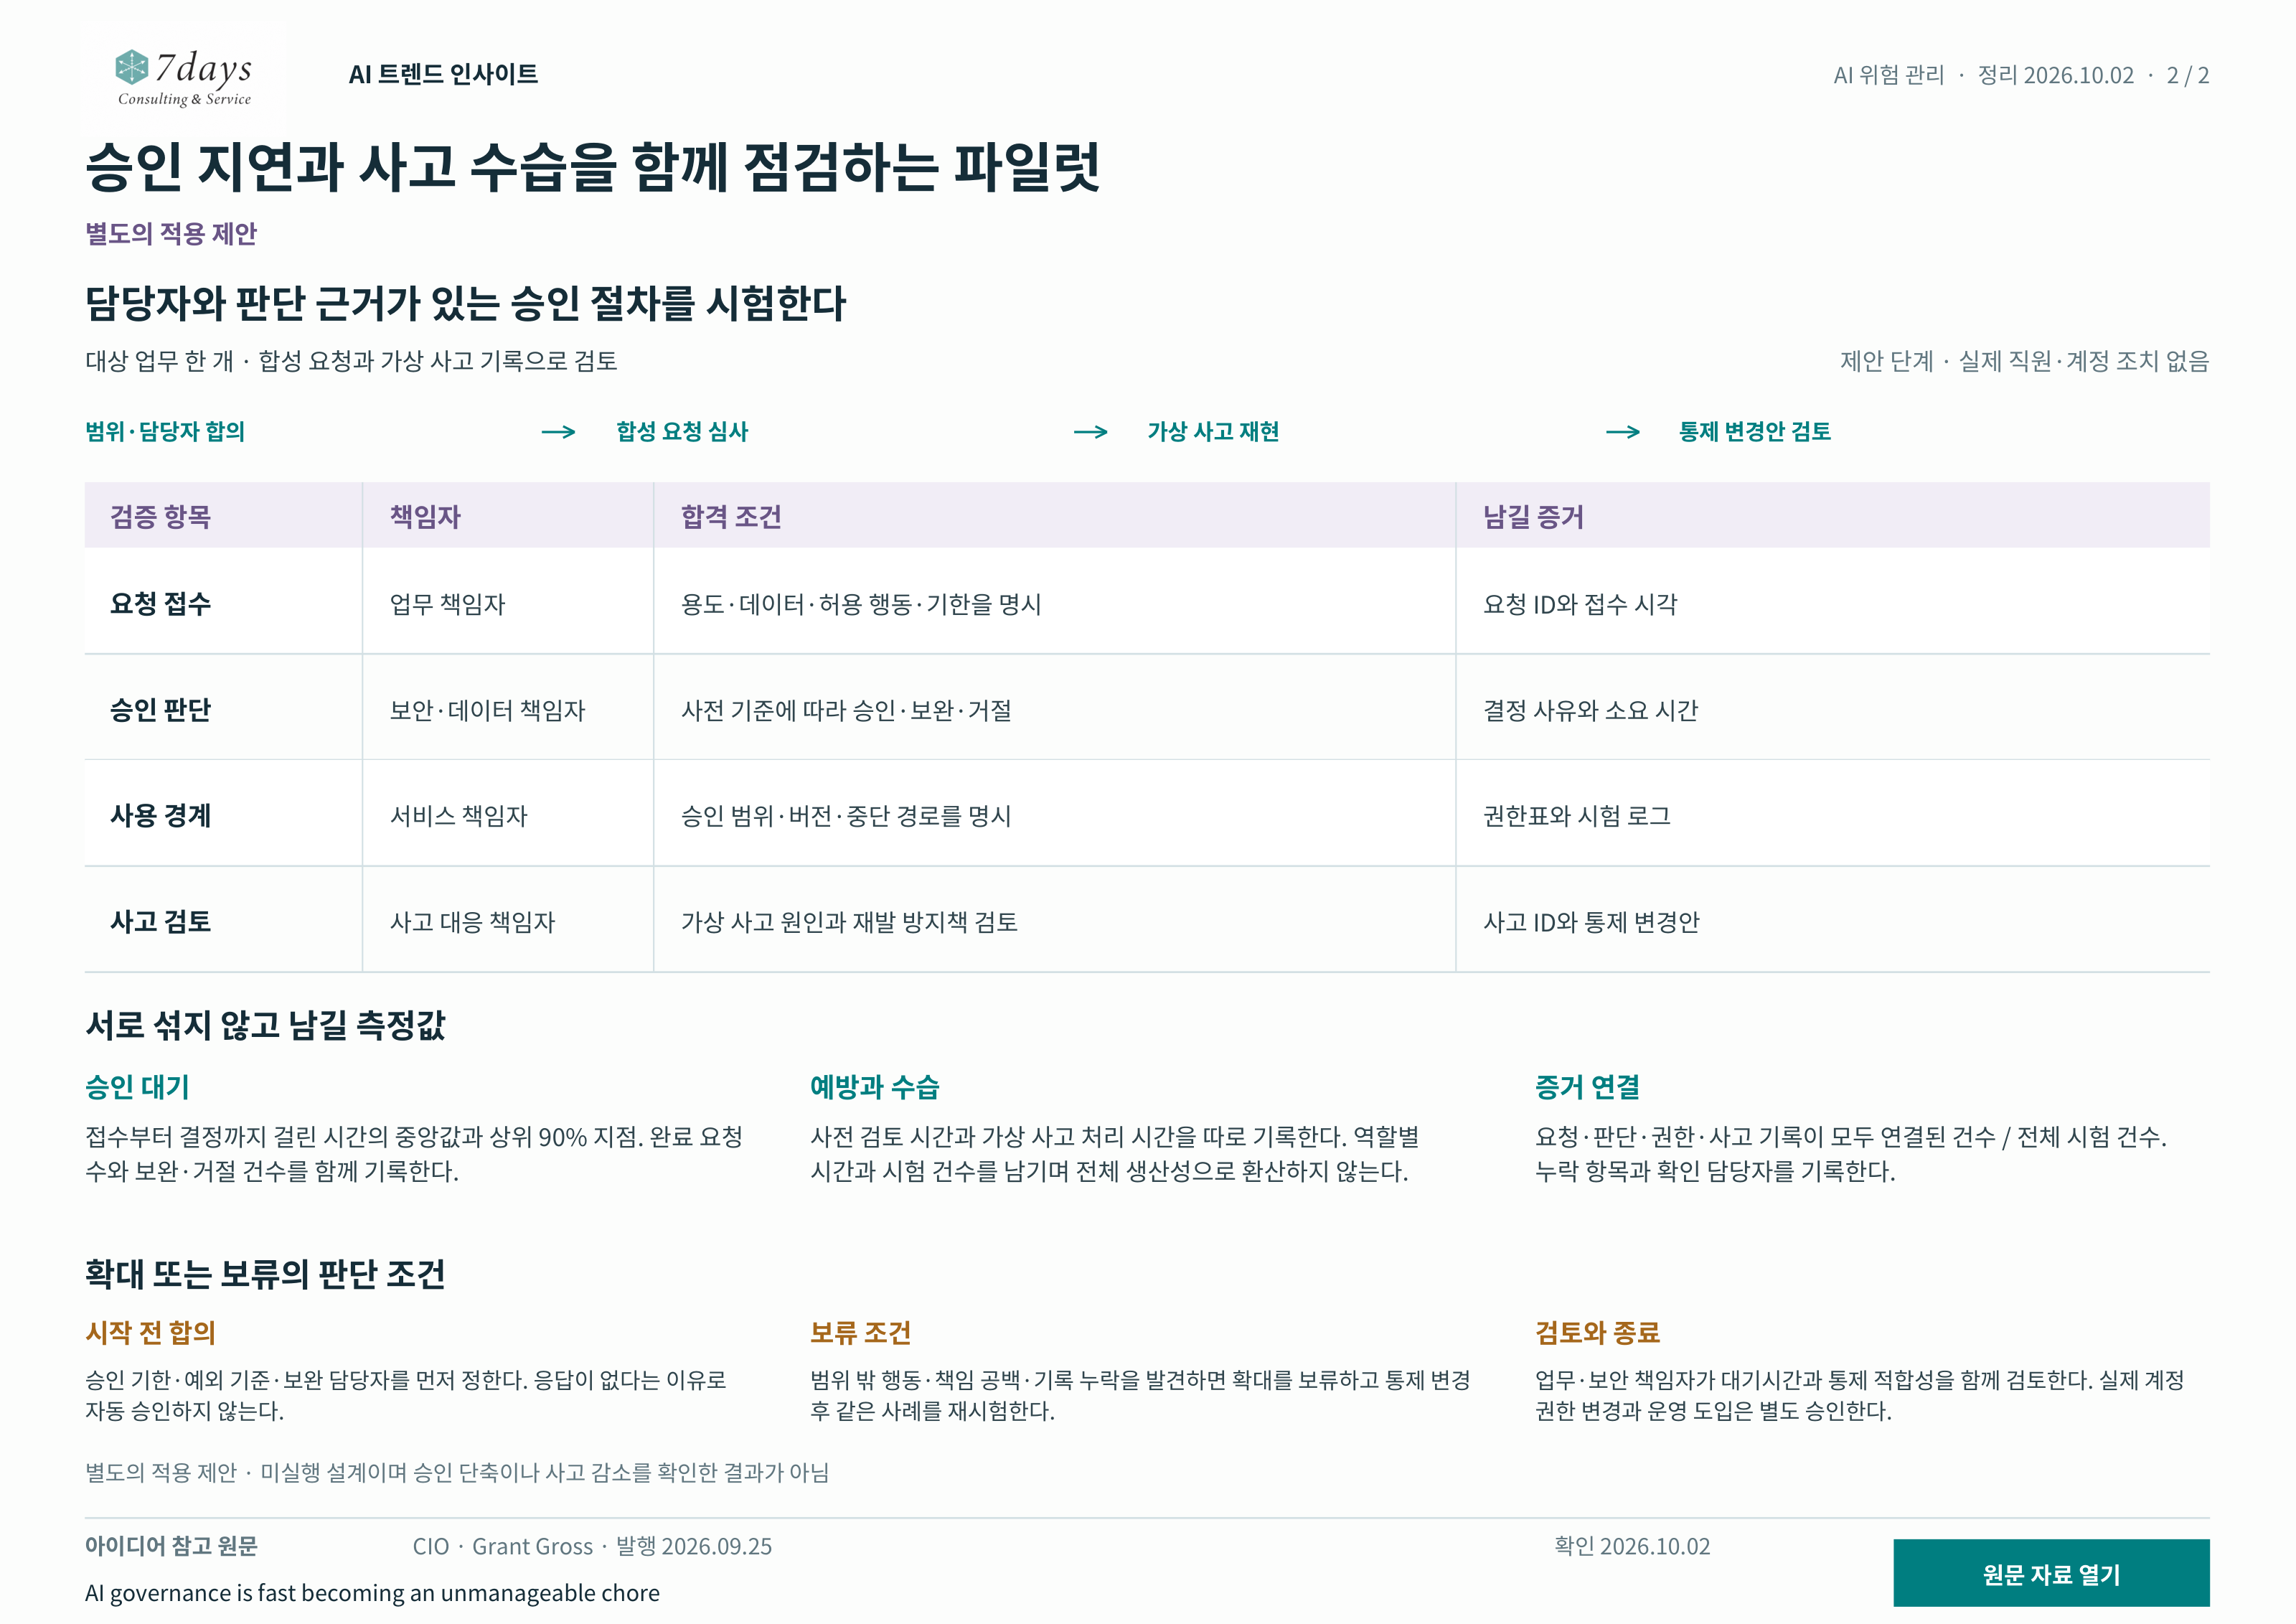2296x1624 pixels.
Task: Click the 서로 섞지 않고 남길 측정값 heading
Action: (265, 1025)
